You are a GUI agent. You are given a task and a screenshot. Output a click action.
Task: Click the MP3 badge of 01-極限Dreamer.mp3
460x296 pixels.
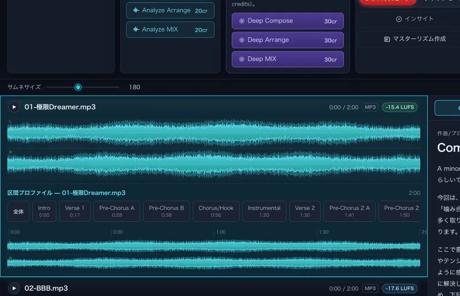370,107
